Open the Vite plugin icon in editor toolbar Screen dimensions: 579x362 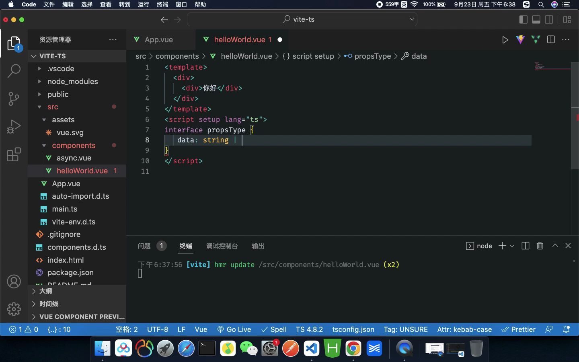[x=521, y=40]
